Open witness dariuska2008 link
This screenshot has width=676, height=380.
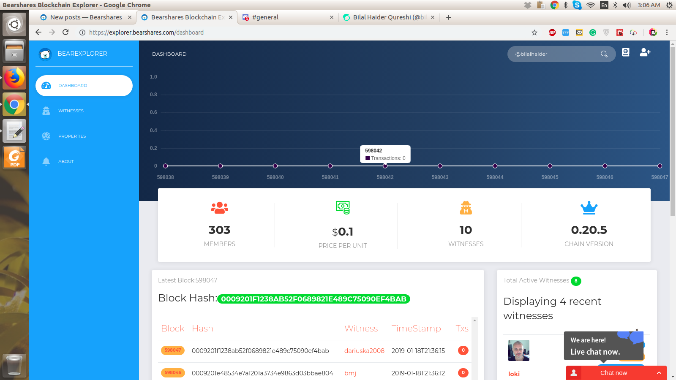[364, 351]
